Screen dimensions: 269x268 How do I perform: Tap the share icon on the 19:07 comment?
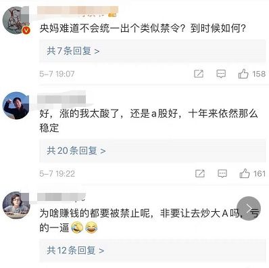click(199, 74)
